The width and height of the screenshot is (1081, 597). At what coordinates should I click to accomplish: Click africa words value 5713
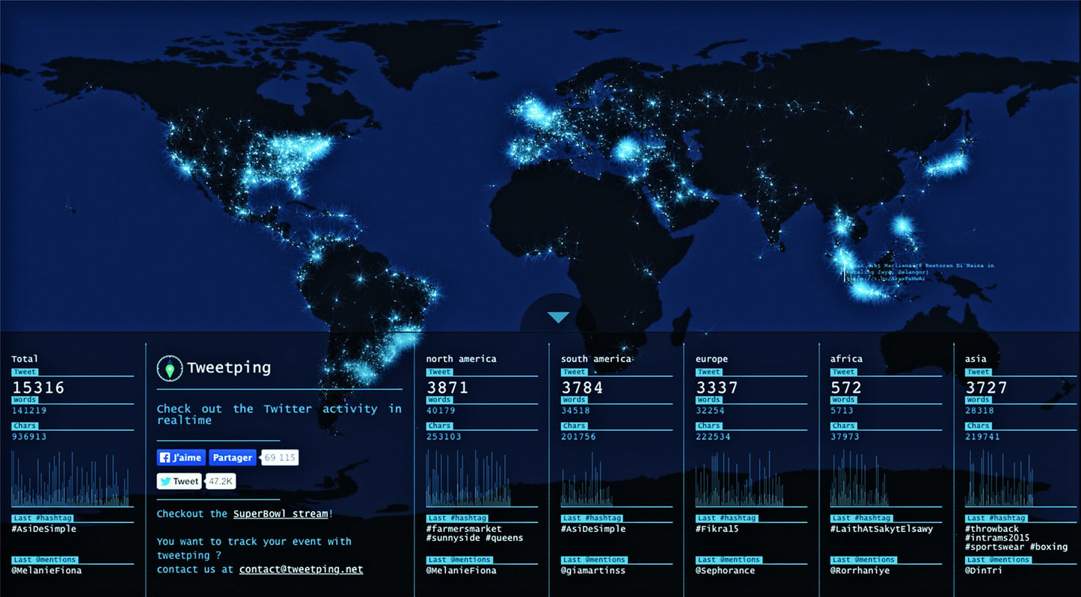click(x=842, y=411)
